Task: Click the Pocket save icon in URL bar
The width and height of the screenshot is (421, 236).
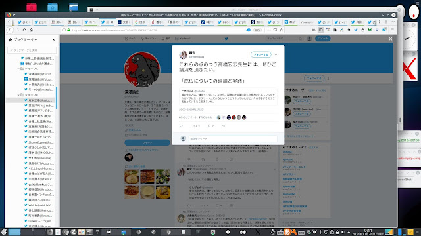Action: point(275,30)
